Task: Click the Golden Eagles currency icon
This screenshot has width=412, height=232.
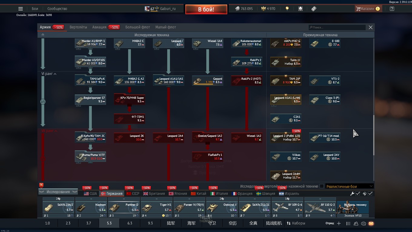Action: pyautogui.click(x=263, y=9)
